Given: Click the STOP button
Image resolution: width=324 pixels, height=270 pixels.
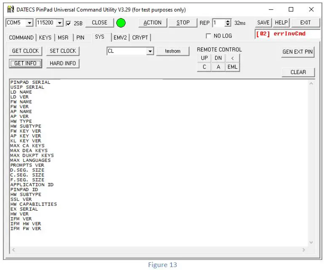Looking at the screenshot, I should click(183, 22).
